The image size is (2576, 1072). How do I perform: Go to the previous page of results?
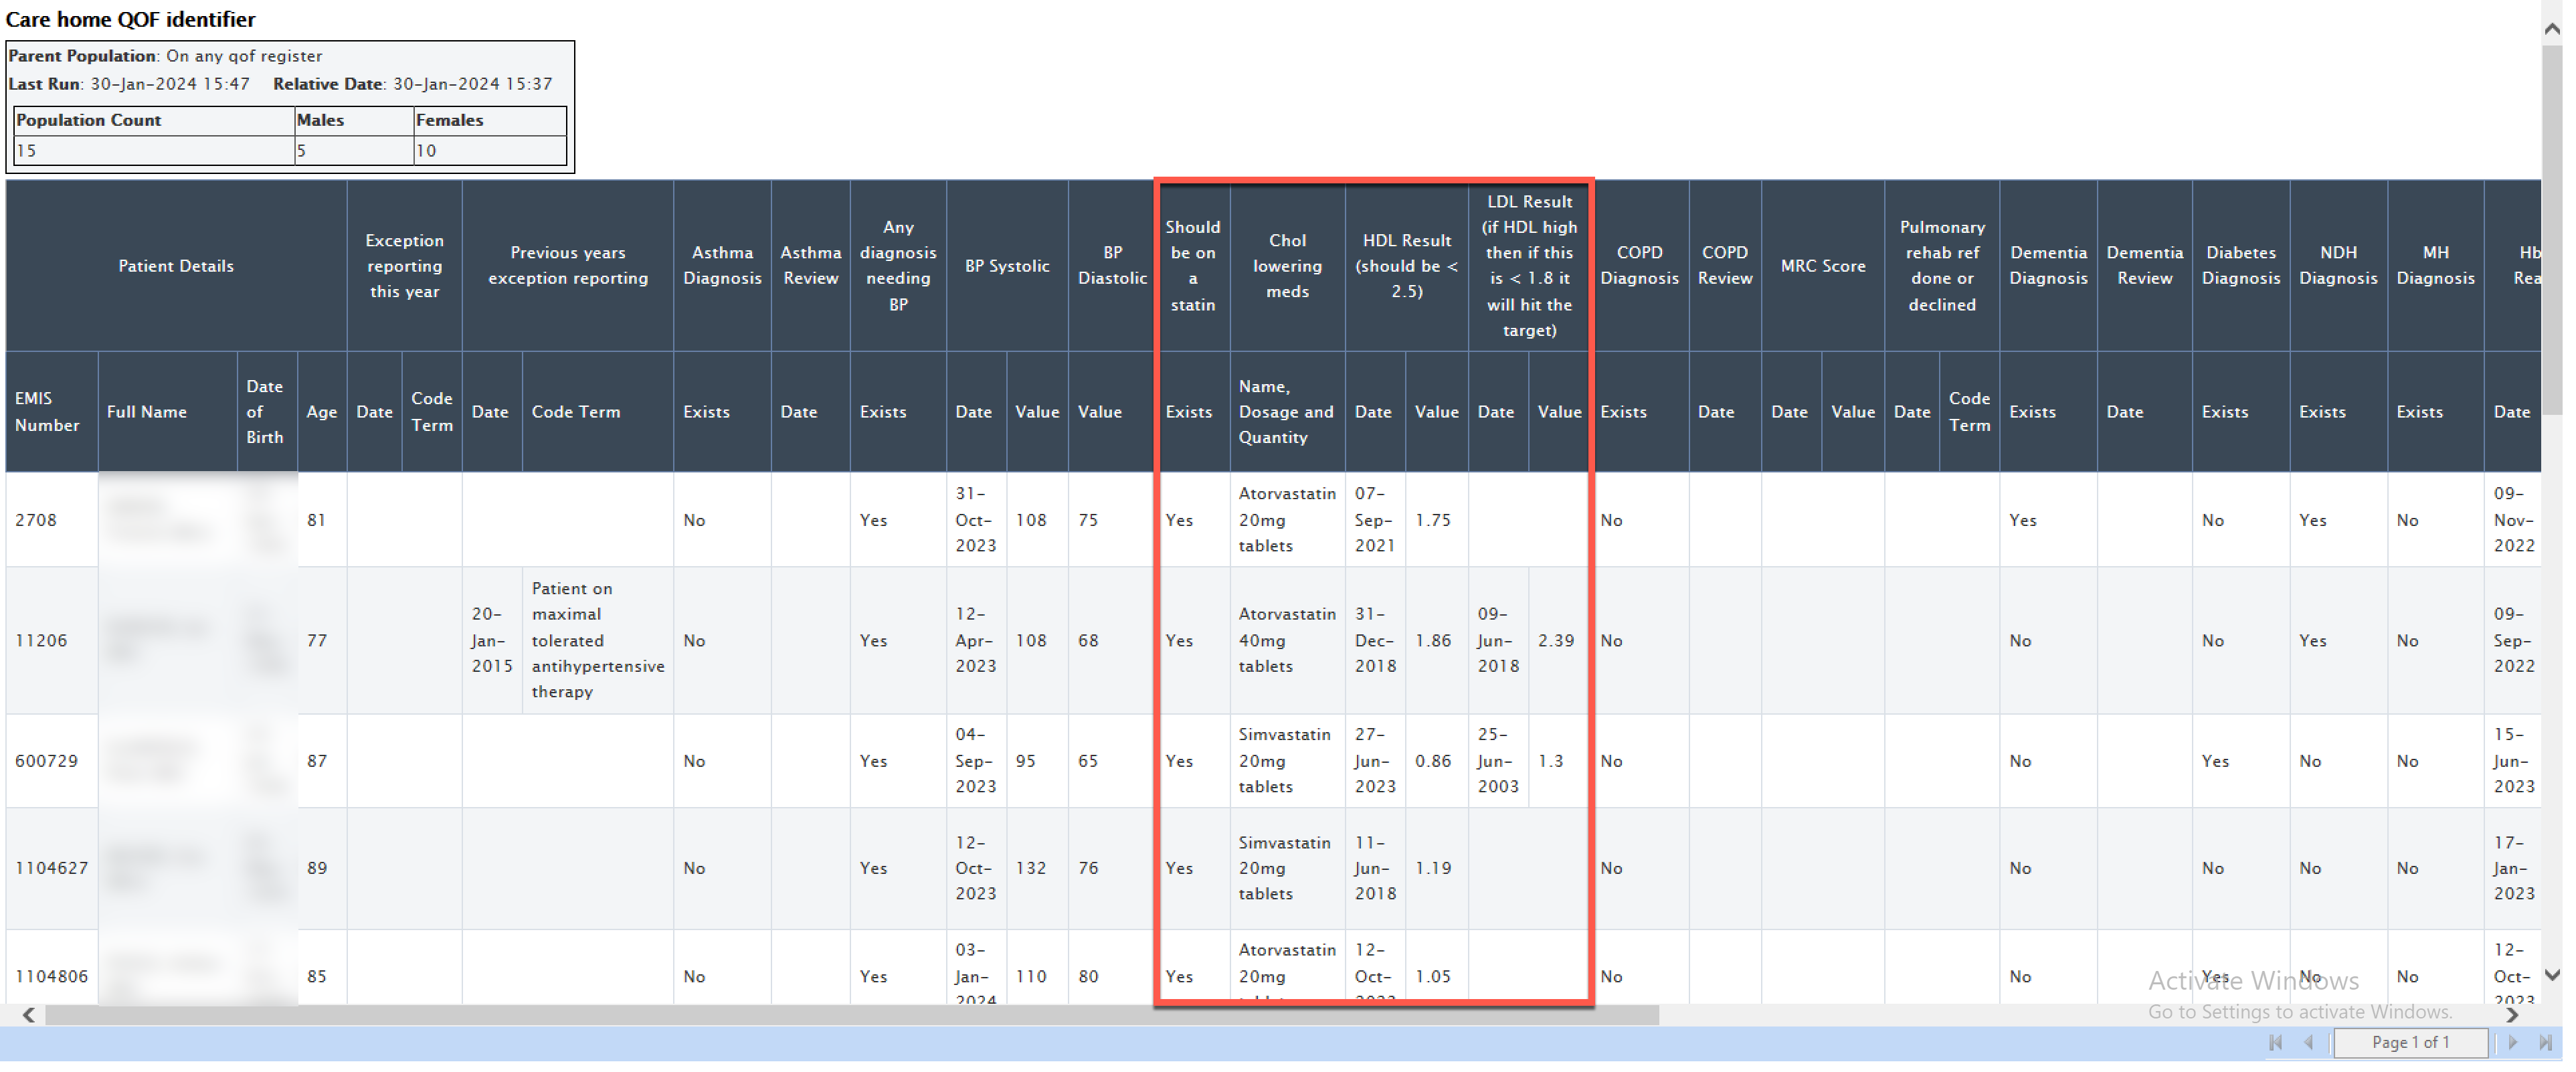point(2309,1042)
